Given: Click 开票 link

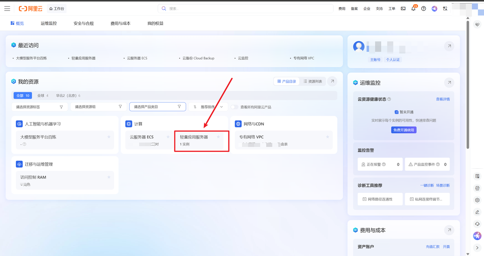Looking at the screenshot, I should tap(446, 247).
